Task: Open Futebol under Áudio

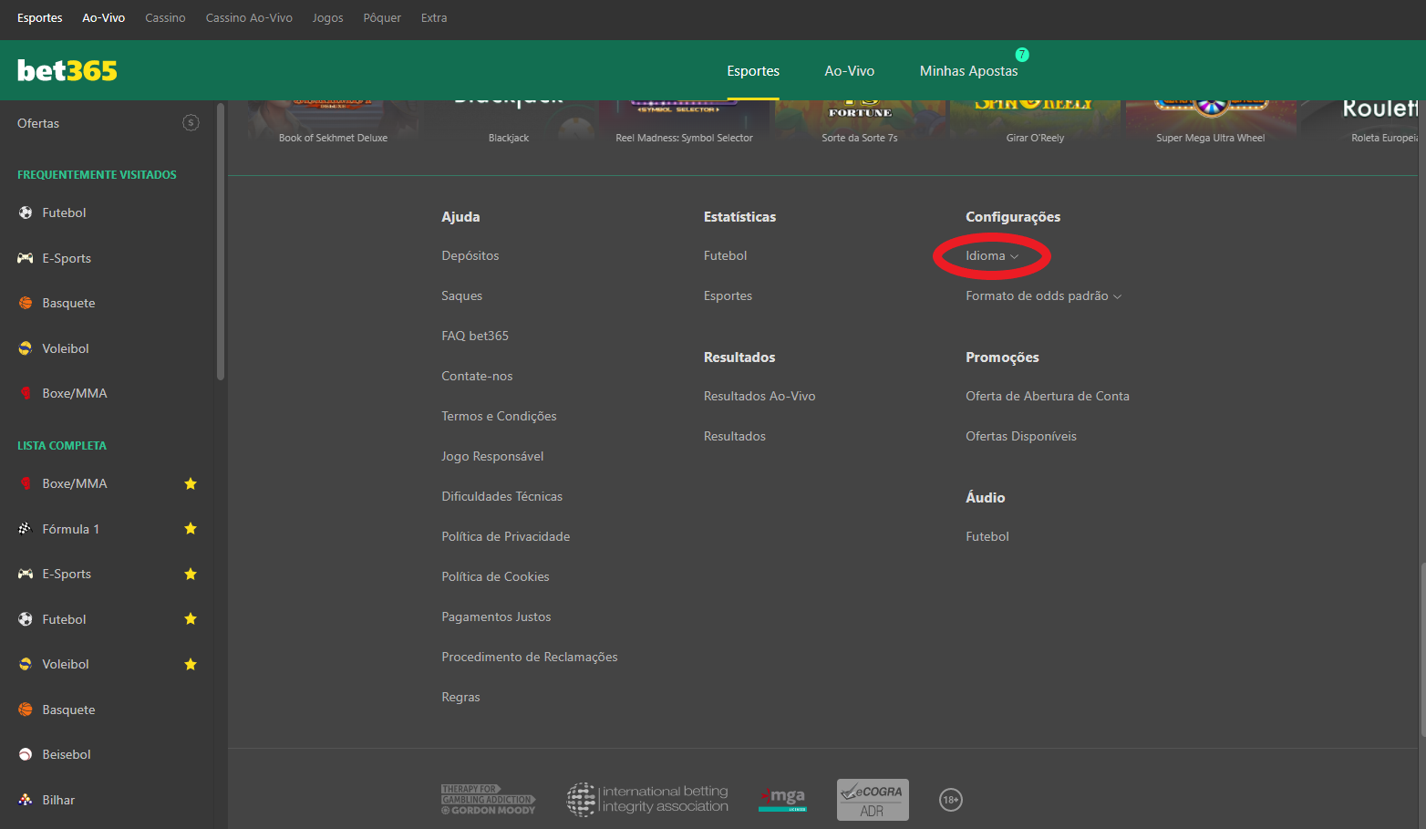Action: point(987,536)
